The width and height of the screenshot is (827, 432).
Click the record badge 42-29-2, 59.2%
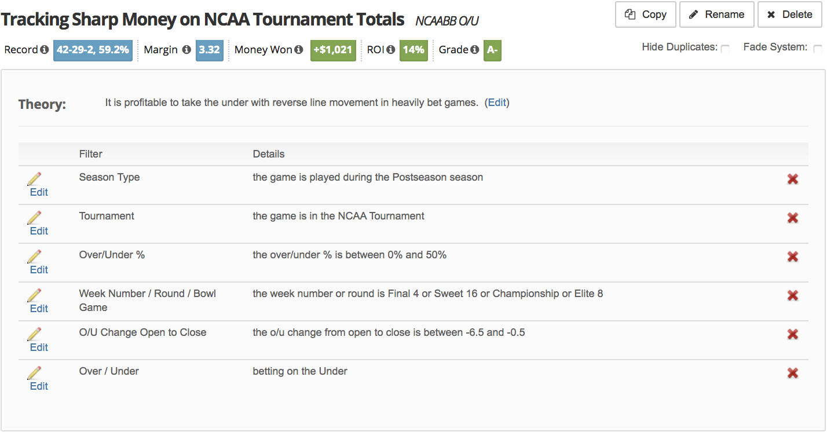[93, 50]
